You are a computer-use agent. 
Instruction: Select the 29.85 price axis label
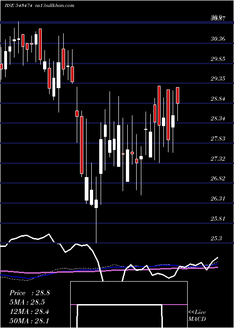(x=218, y=59)
